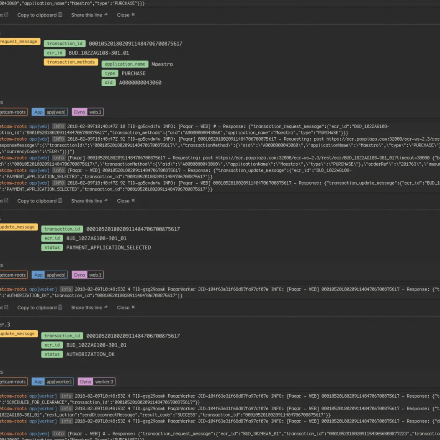Select the App app[worker] tag
The width and height of the screenshot is (440, 440).
point(52,381)
